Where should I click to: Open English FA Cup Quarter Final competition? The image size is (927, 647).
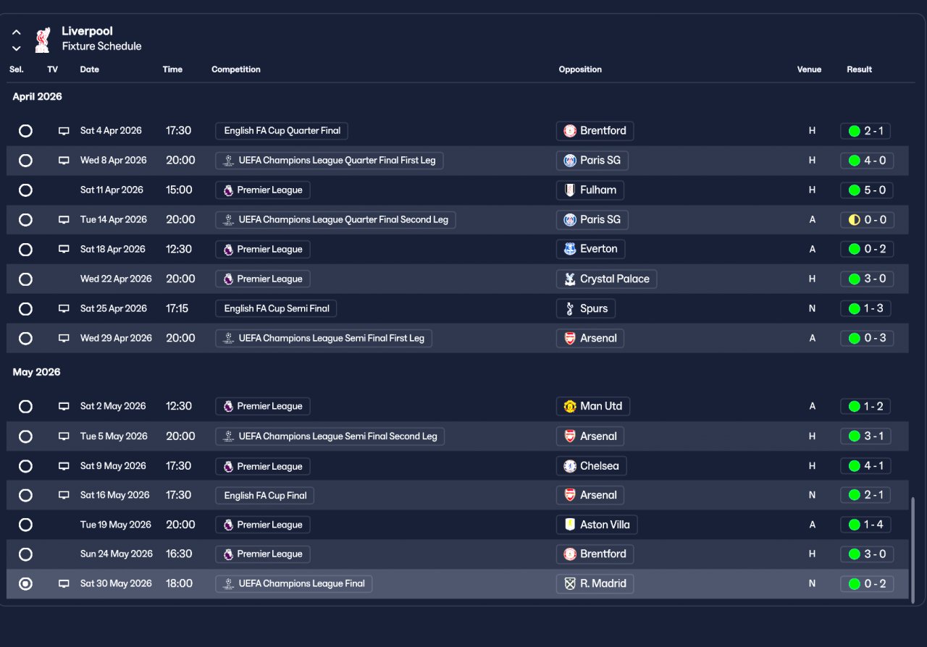[282, 131]
